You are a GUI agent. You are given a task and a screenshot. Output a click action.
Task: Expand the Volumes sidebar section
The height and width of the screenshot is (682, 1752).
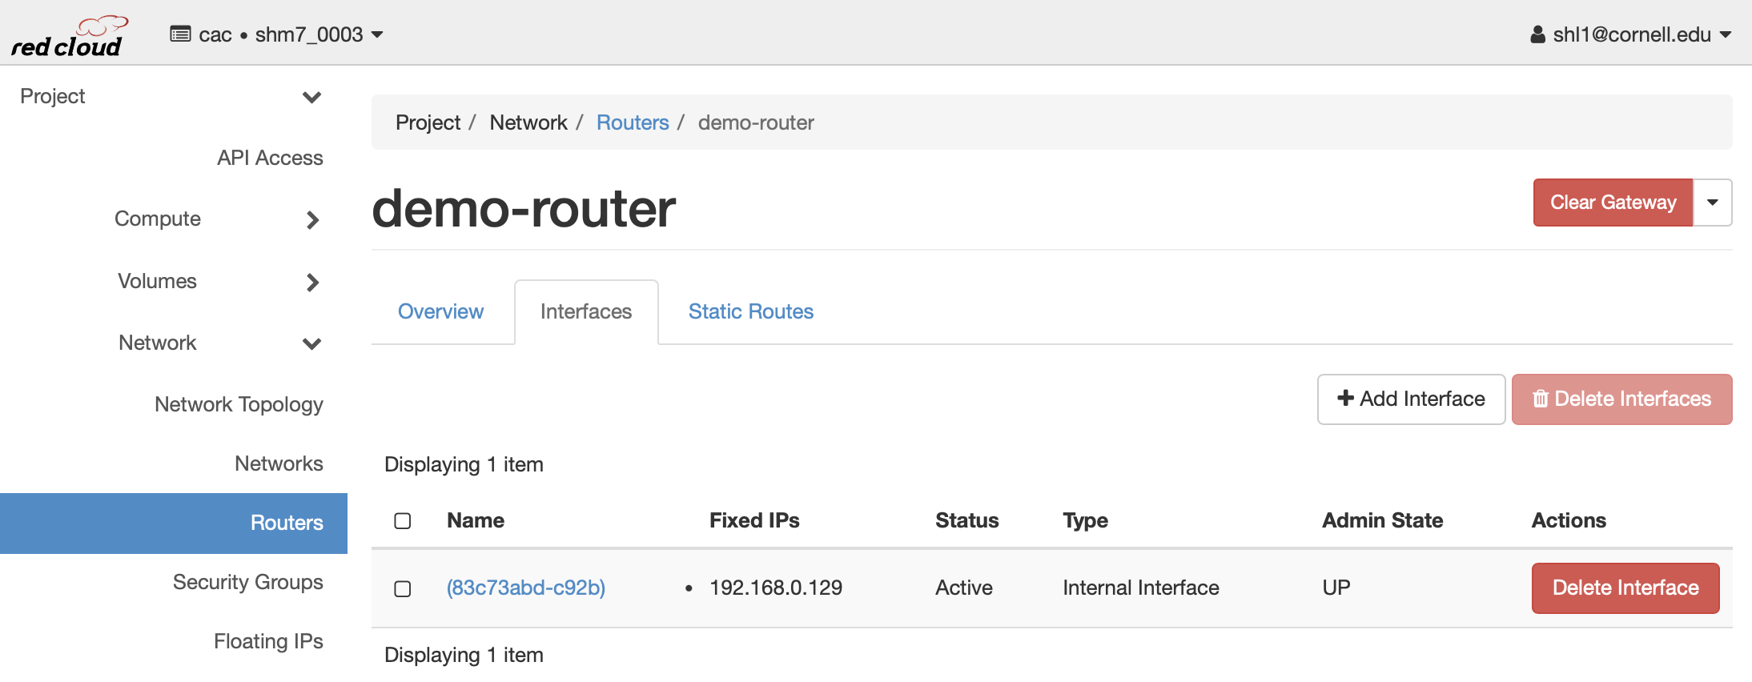click(x=312, y=282)
